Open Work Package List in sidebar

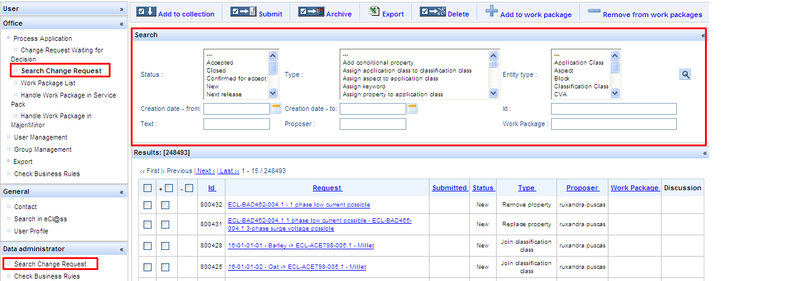[48, 83]
